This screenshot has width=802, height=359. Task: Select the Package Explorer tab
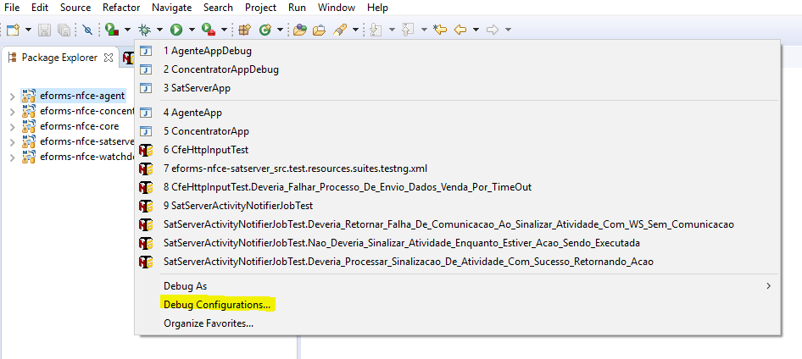(x=59, y=58)
